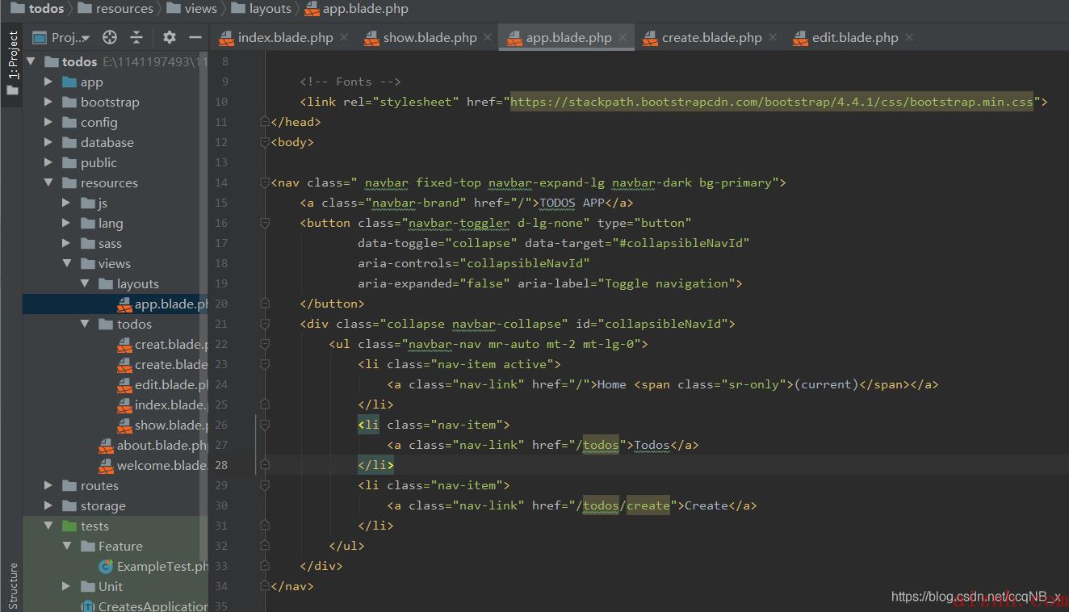Select the todos folder under views
This screenshot has width=1069, height=612.
(125, 324)
